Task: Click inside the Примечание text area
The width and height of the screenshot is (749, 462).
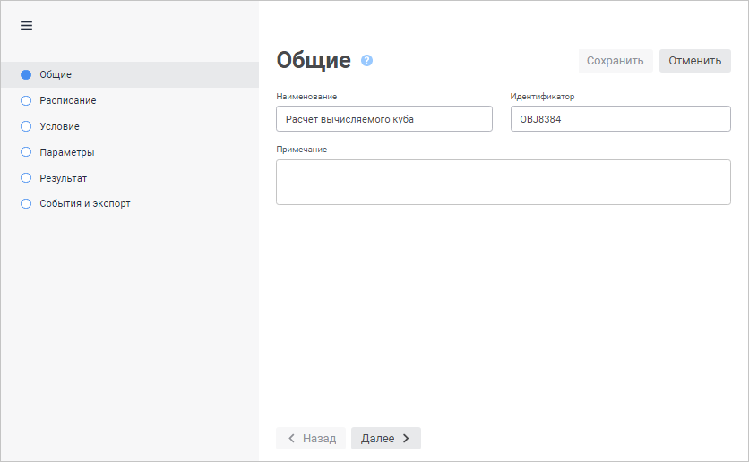Action: (x=503, y=182)
